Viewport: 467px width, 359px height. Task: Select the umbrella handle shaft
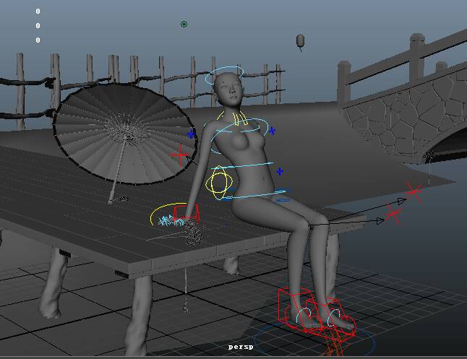click(116, 173)
